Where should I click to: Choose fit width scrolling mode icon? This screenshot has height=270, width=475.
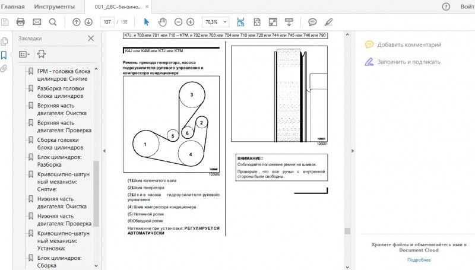point(240,22)
